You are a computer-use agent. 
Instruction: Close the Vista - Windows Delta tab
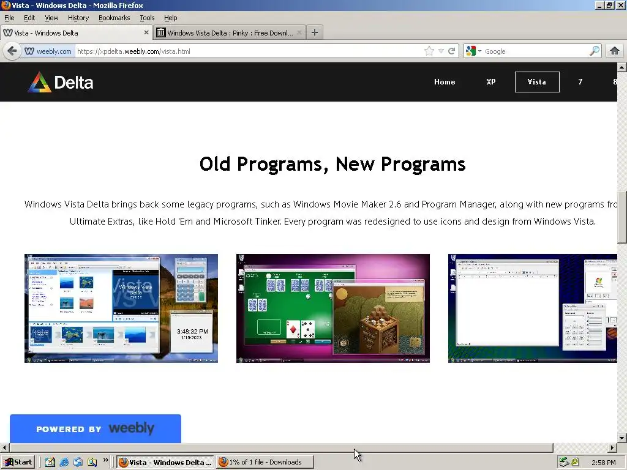(146, 33)
